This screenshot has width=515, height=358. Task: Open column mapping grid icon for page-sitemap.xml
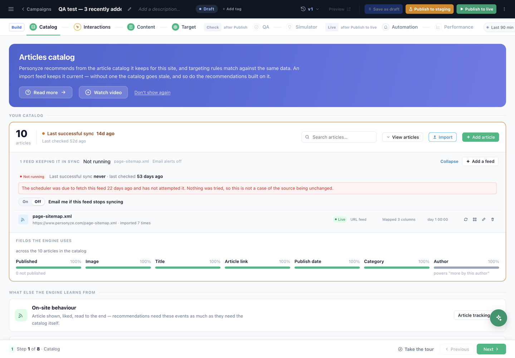(x=475, y=219)
